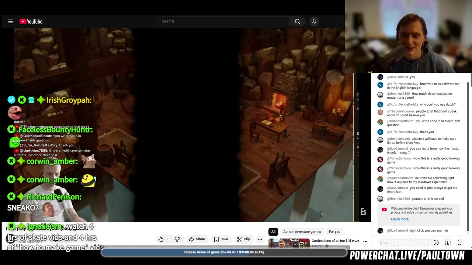This screenshot has width=472, height=265.
Task: Click the Share button
Action: (x=197, y=239)
